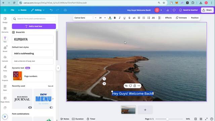Add a collaborator with plus icon
Screen dimensions: 215x121
pos(161,10)
